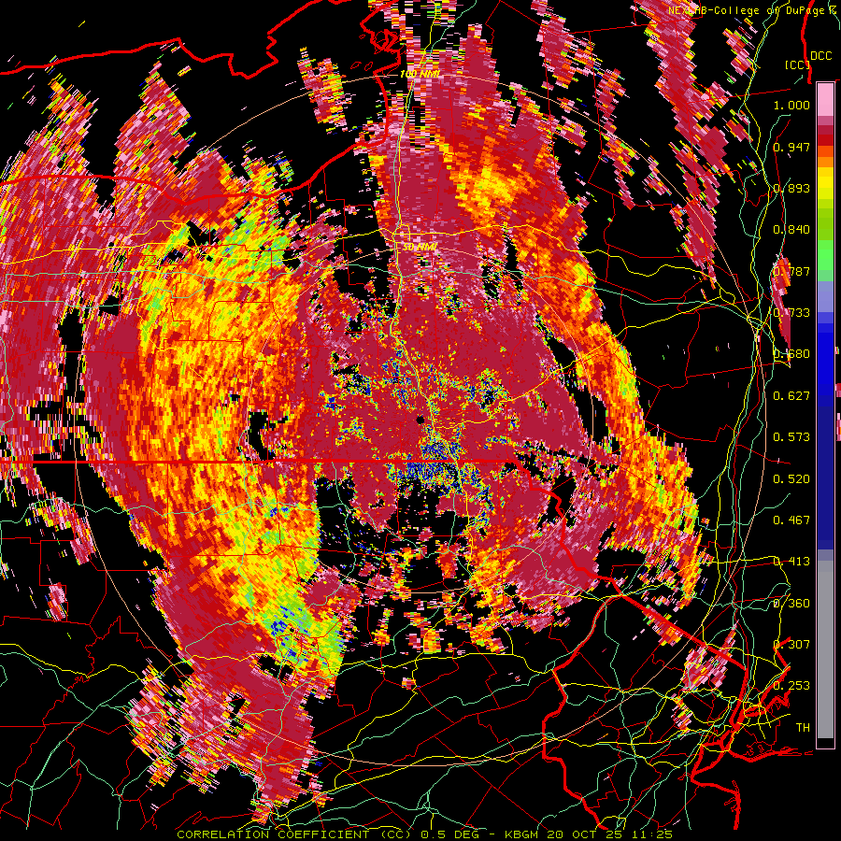This screenshot has width=841, height=841.
Task: Click the 0.947 scale value
Action: pyautogui.click(x=791, y=147)
